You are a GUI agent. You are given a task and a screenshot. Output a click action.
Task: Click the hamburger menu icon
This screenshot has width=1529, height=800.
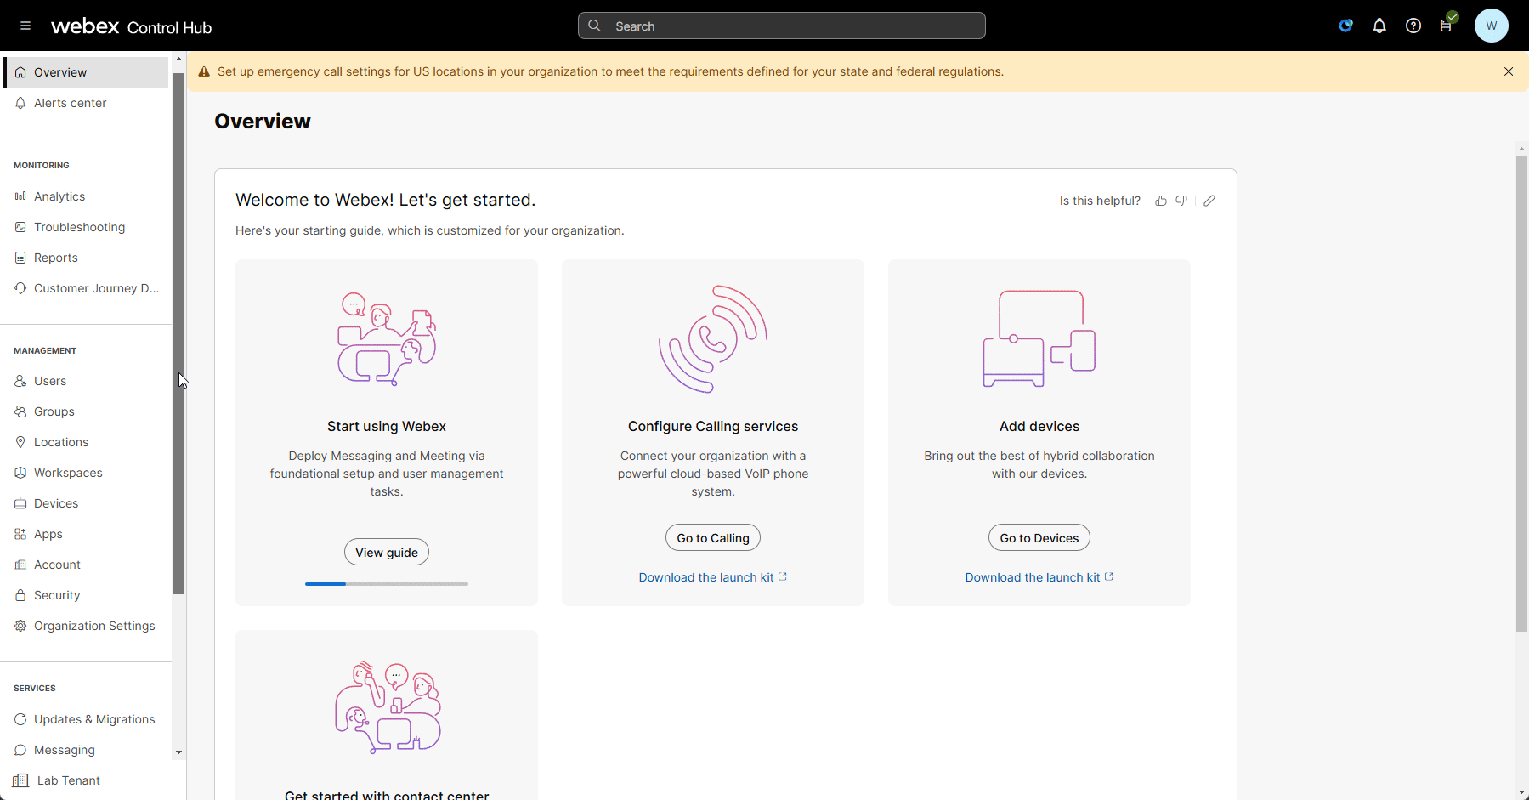pyautogui.click(x=25, y=26)
